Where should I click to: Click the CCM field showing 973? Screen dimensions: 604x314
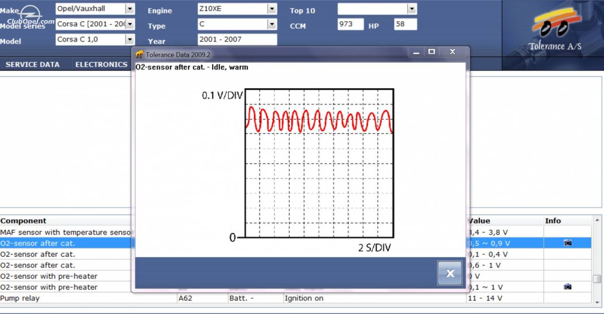pyautogui.click(x=351, y=24)
